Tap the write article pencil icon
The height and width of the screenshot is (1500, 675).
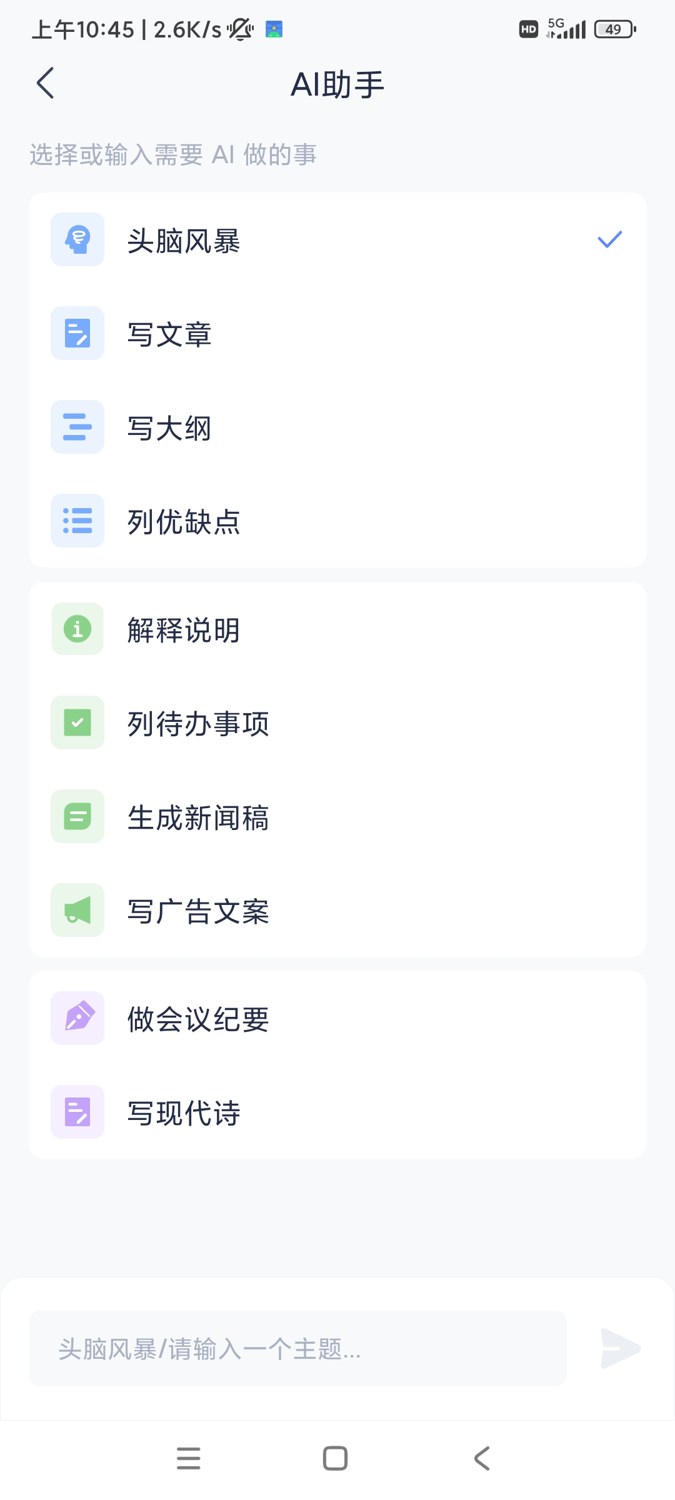click(77, 333)
